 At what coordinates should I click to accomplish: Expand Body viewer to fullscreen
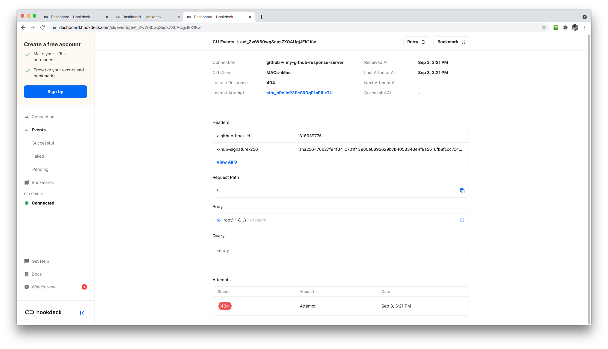click(x=462, y=220)
